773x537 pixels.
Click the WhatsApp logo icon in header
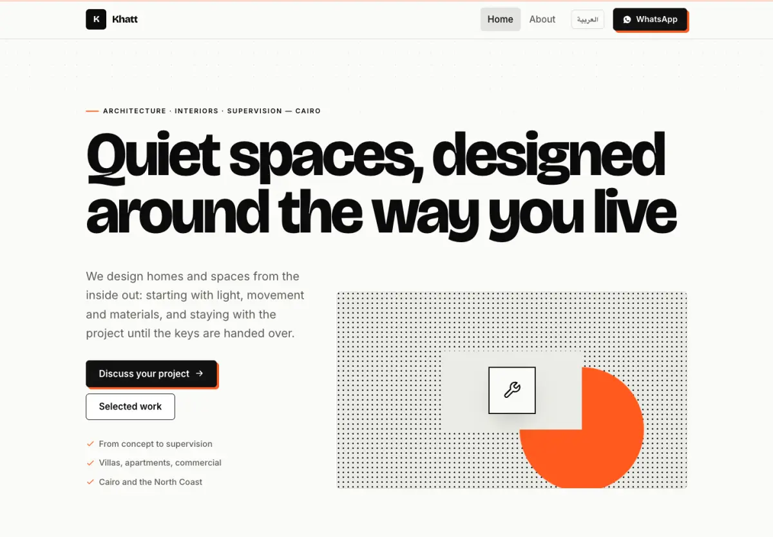(x=627, y=19)
